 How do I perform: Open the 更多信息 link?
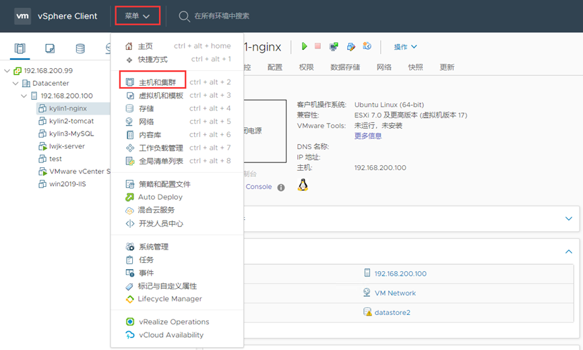368,136
